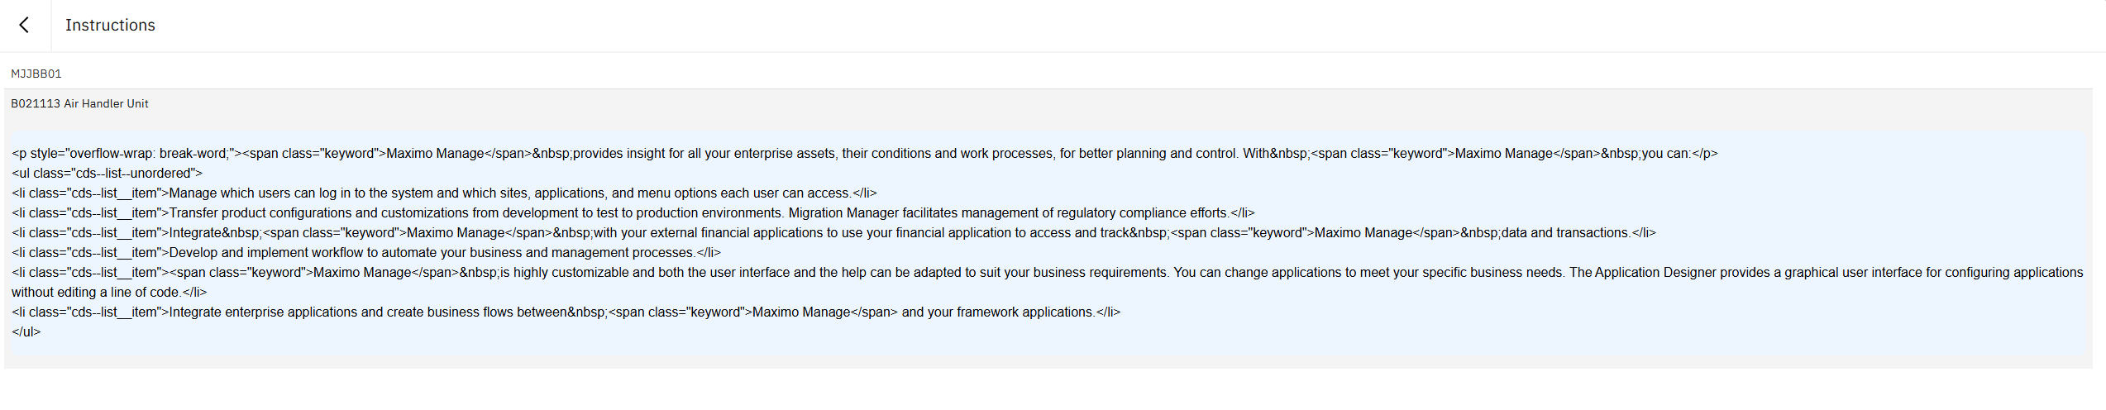This screenshot has height=410, width=2106.
Task: Click the opening ul cds--list--unordered tag
Action: tap(107, 174)
